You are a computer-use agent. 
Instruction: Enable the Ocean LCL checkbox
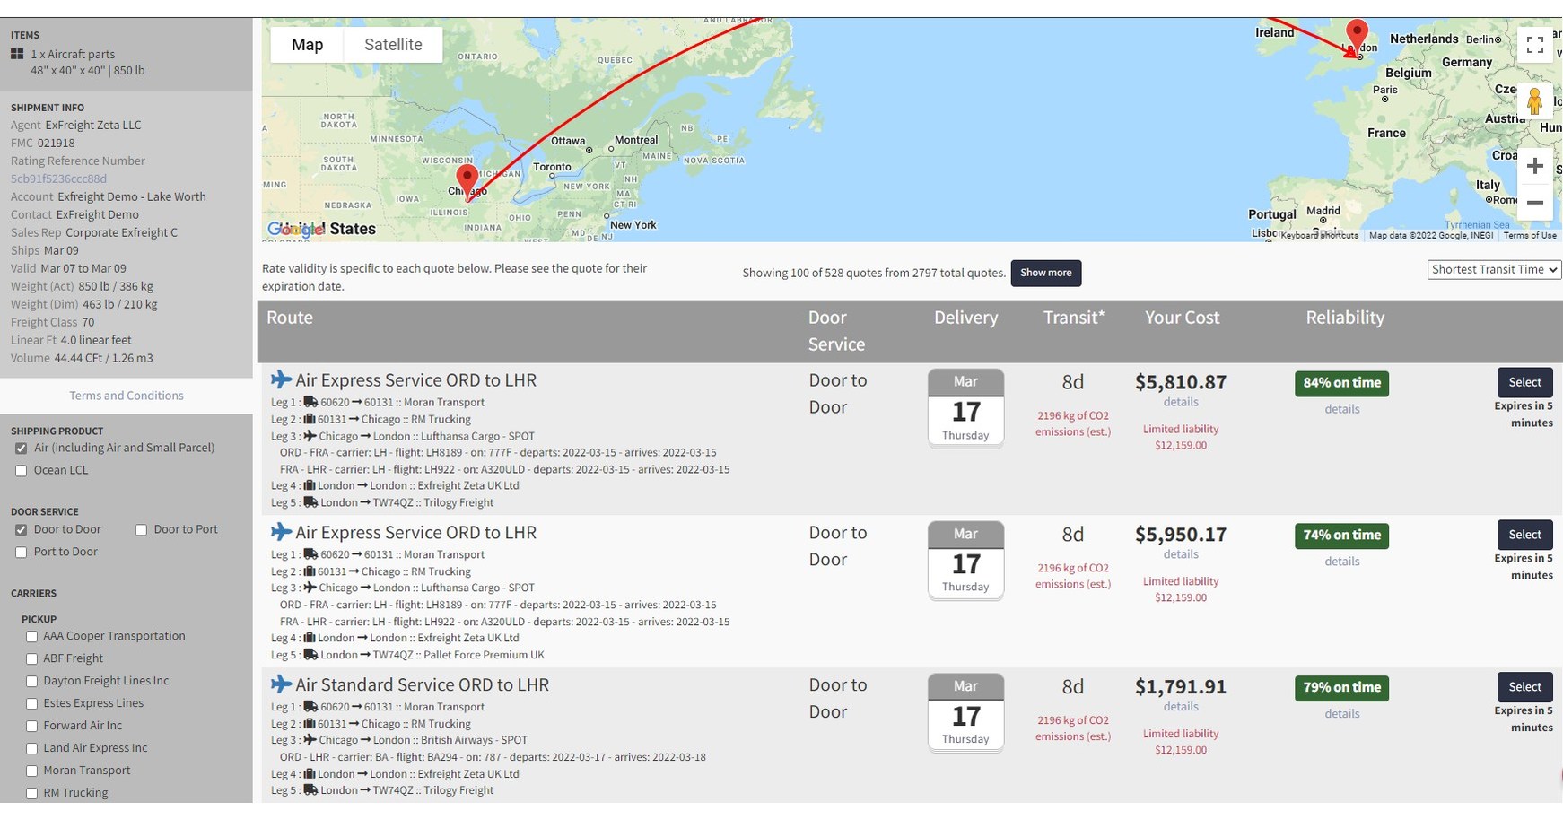[21, 471]
